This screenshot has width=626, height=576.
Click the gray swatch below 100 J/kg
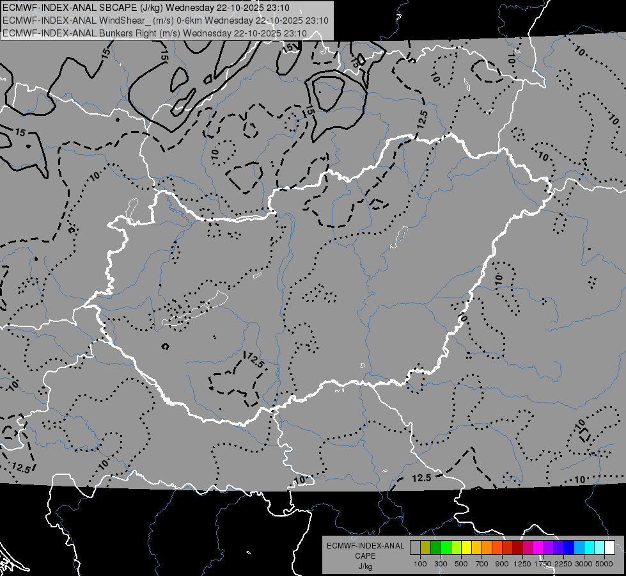[x=415, y=548]
